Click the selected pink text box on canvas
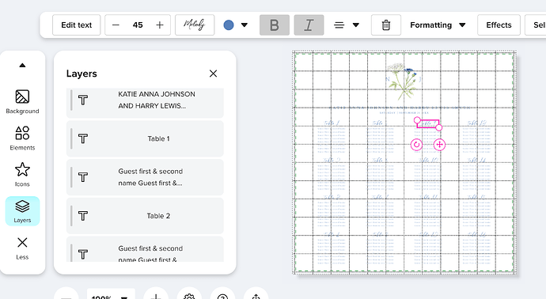 tap(428, 124)
